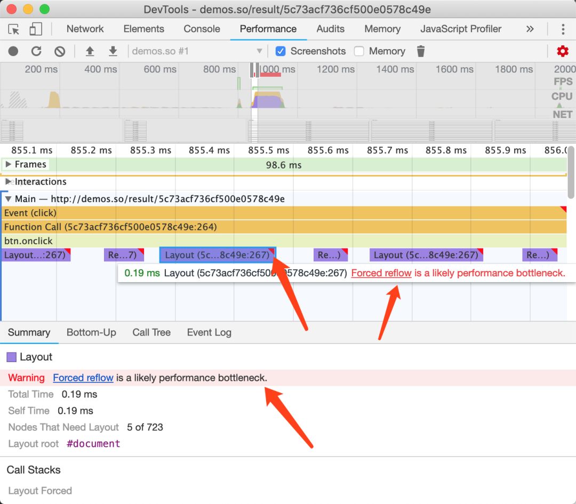Click the screenshot thumbnail below 400 ms

(x=135, y=131)
